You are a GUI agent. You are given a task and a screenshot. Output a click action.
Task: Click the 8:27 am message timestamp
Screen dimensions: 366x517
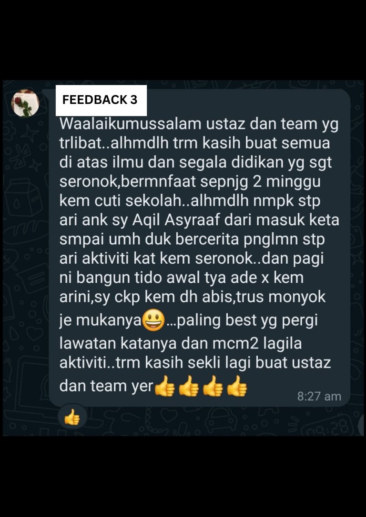tap(319, 396)
